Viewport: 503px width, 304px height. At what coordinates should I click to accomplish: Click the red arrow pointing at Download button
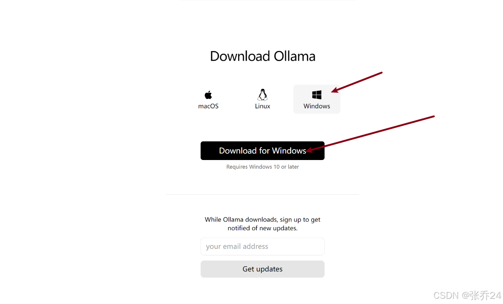coord(370,134)
